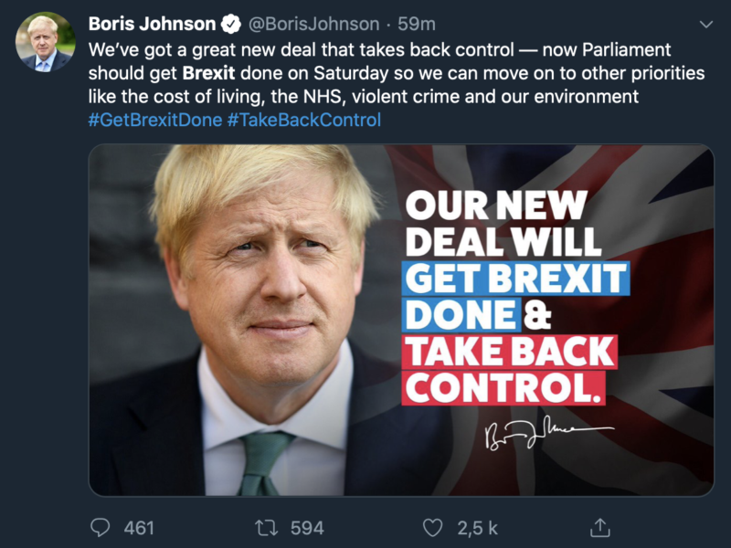
Task: Like the tweet with the heart icon
Action: click(x=432, y=527)
